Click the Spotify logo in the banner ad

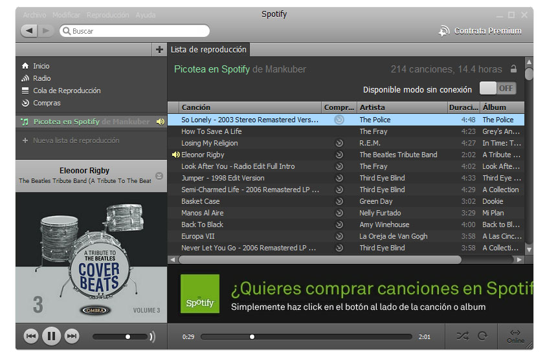200,294
